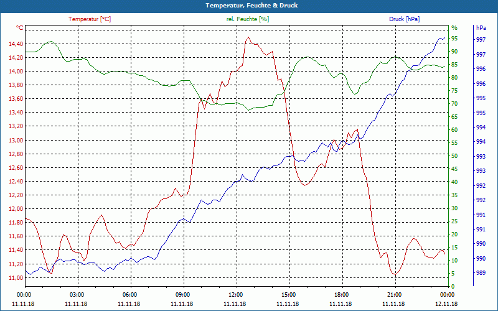Click the 18:00 time axis label
The image size is (498, 311).
(341, 294)
